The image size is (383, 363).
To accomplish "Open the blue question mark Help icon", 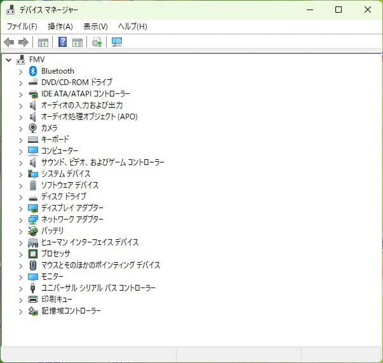I will (x=62, y=43).
